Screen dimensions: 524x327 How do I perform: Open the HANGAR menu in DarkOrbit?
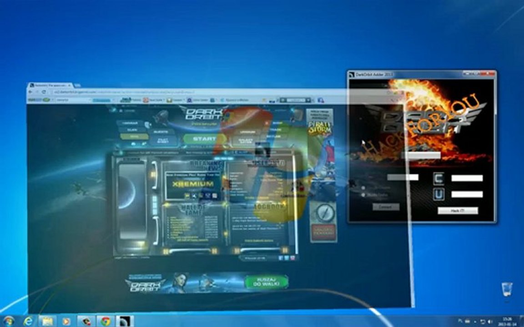(130, 123)
